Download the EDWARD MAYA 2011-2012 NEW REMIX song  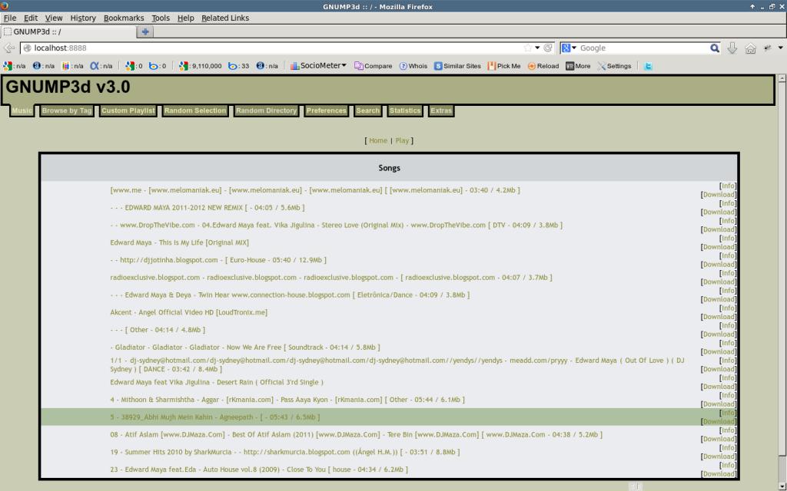point(719,212)
